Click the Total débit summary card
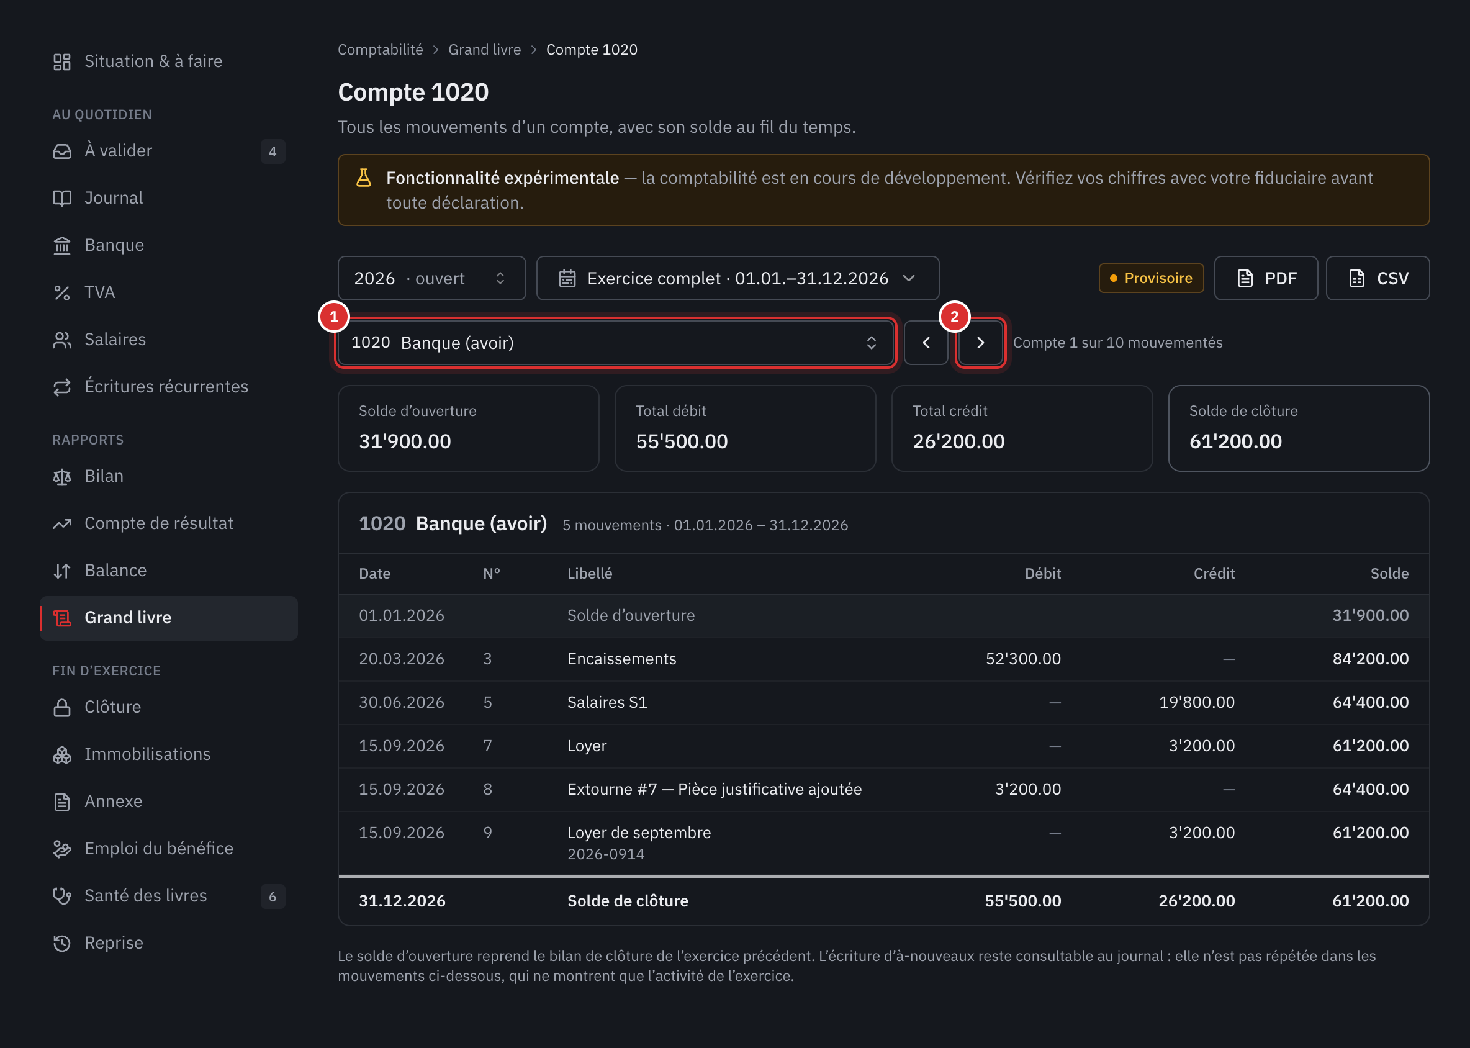The width and height of the screenshot is (1470, 1048). [x=745, y=428]
